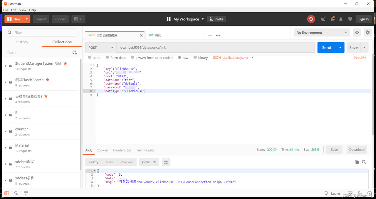The image size is (376, 199).
Task: Open the Send dropdown arrow
Action: point(340,47)
